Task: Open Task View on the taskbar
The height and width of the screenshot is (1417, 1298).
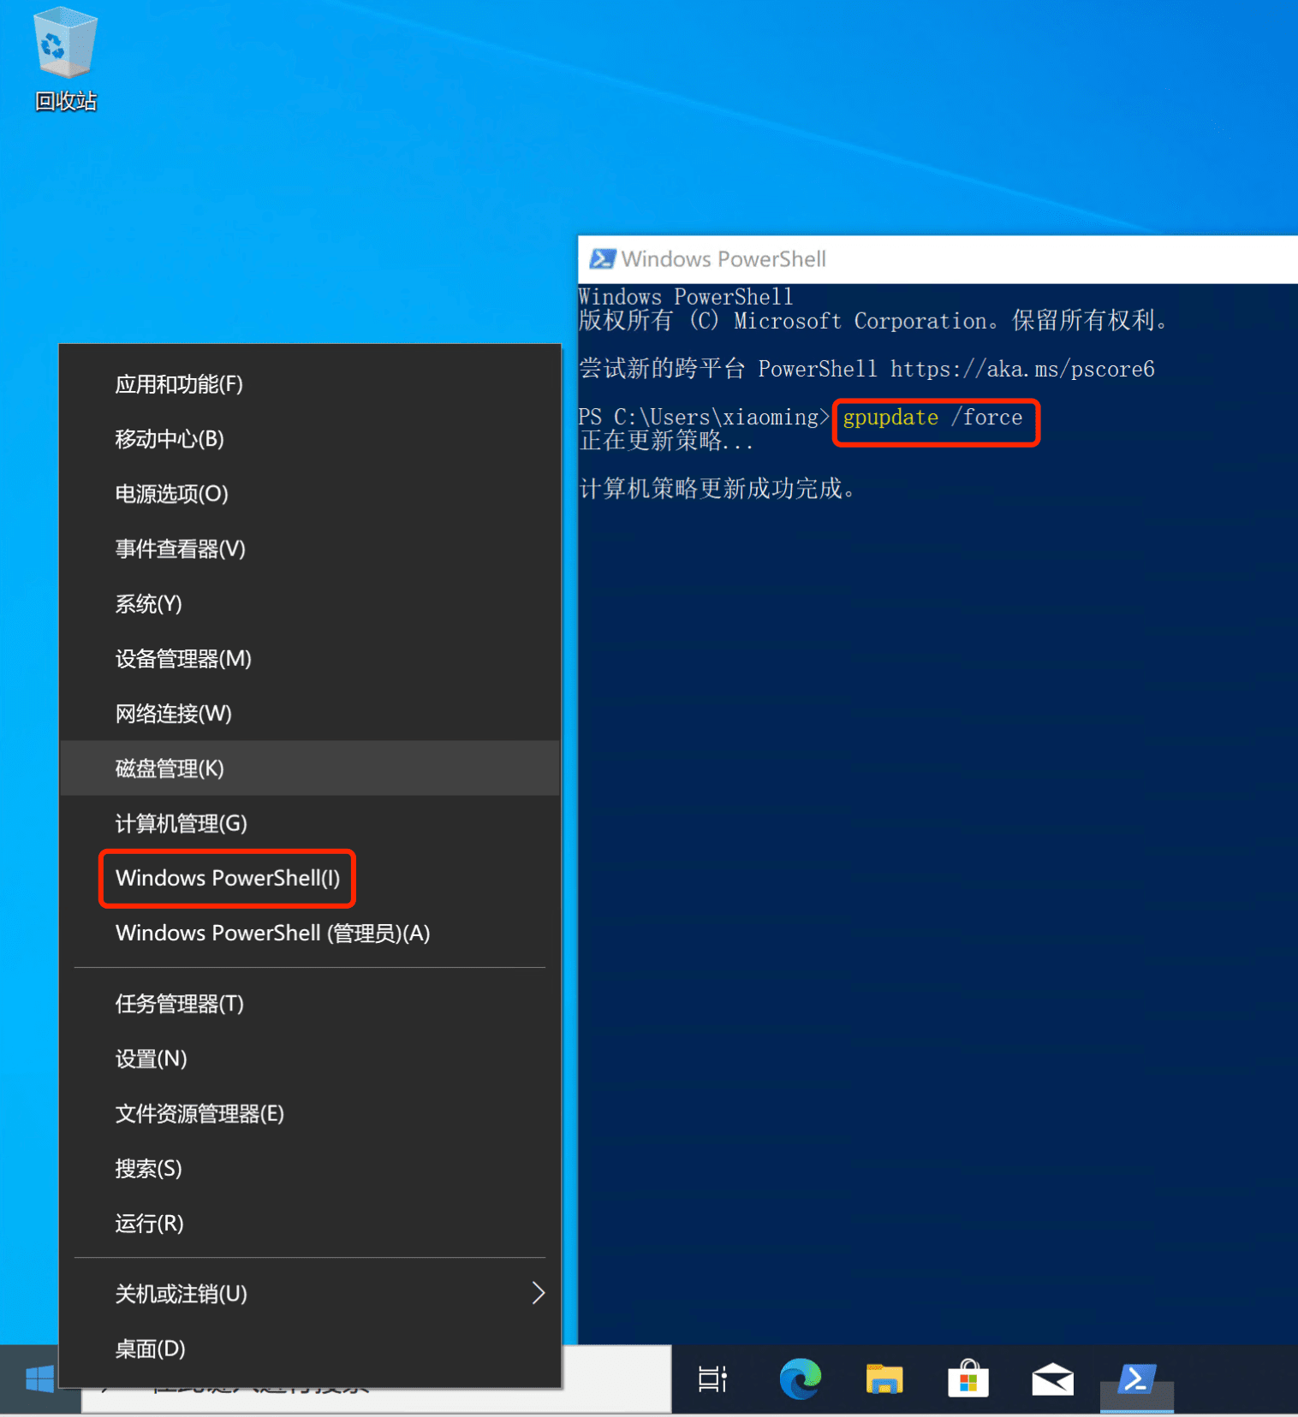Action: coord(712,1379)
